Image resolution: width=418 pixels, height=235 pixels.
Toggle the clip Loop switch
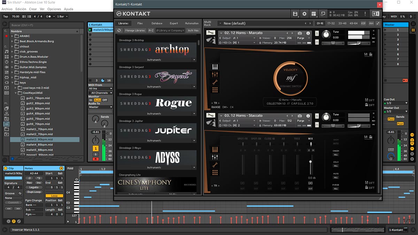(54, 196)
